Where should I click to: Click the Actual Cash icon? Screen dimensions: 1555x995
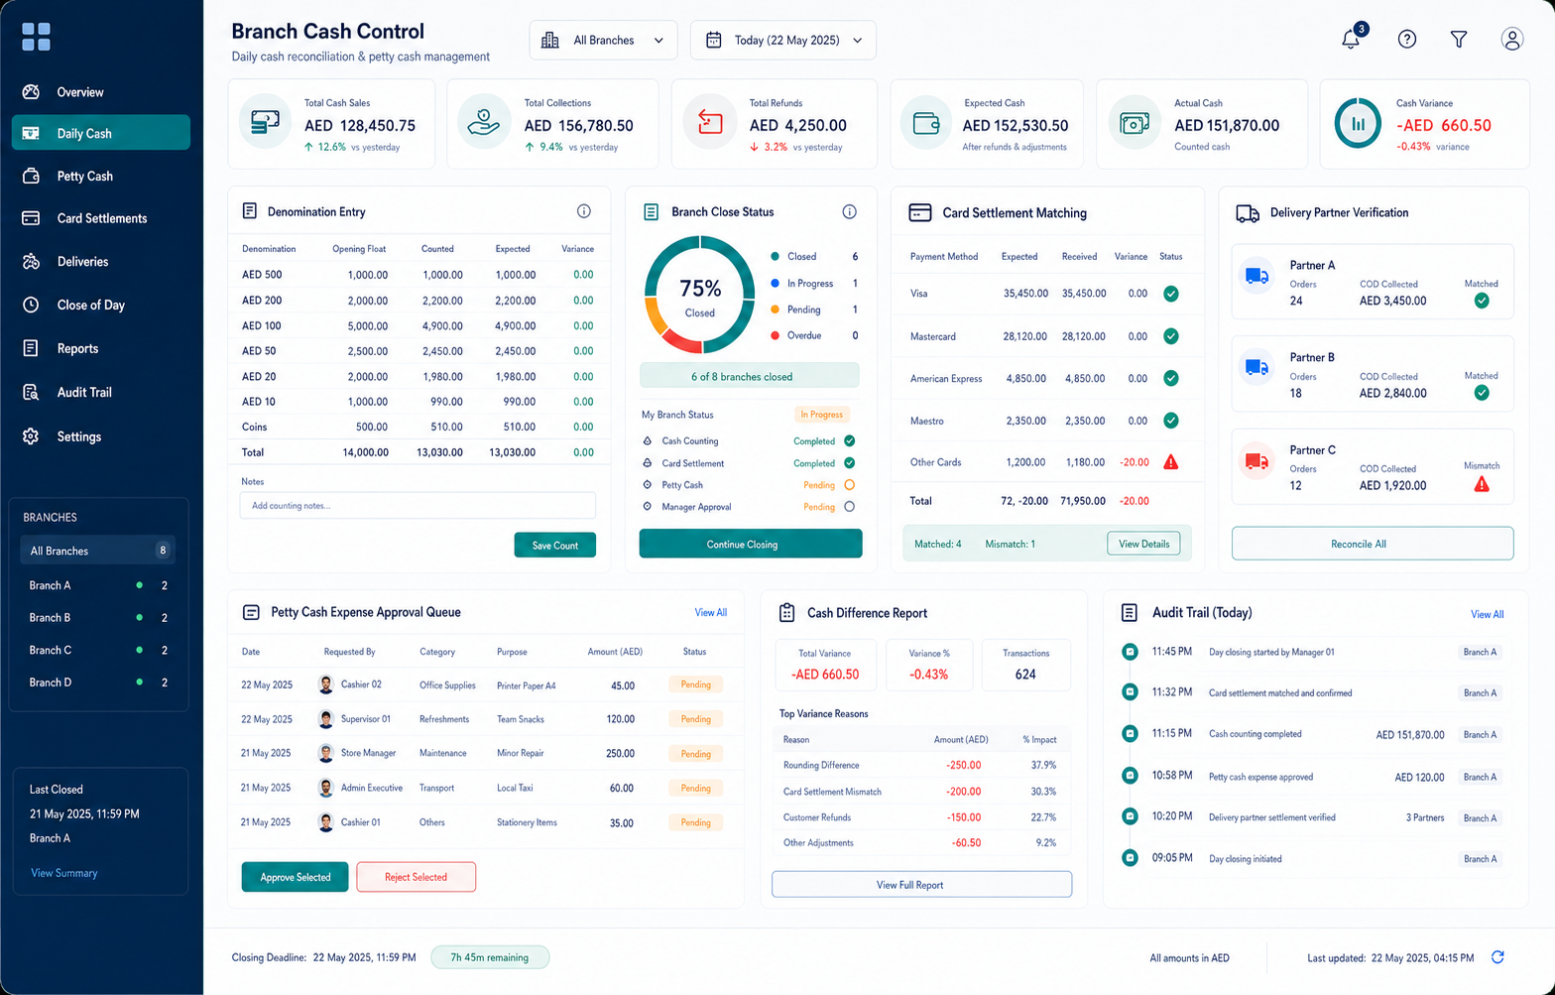1135,122
